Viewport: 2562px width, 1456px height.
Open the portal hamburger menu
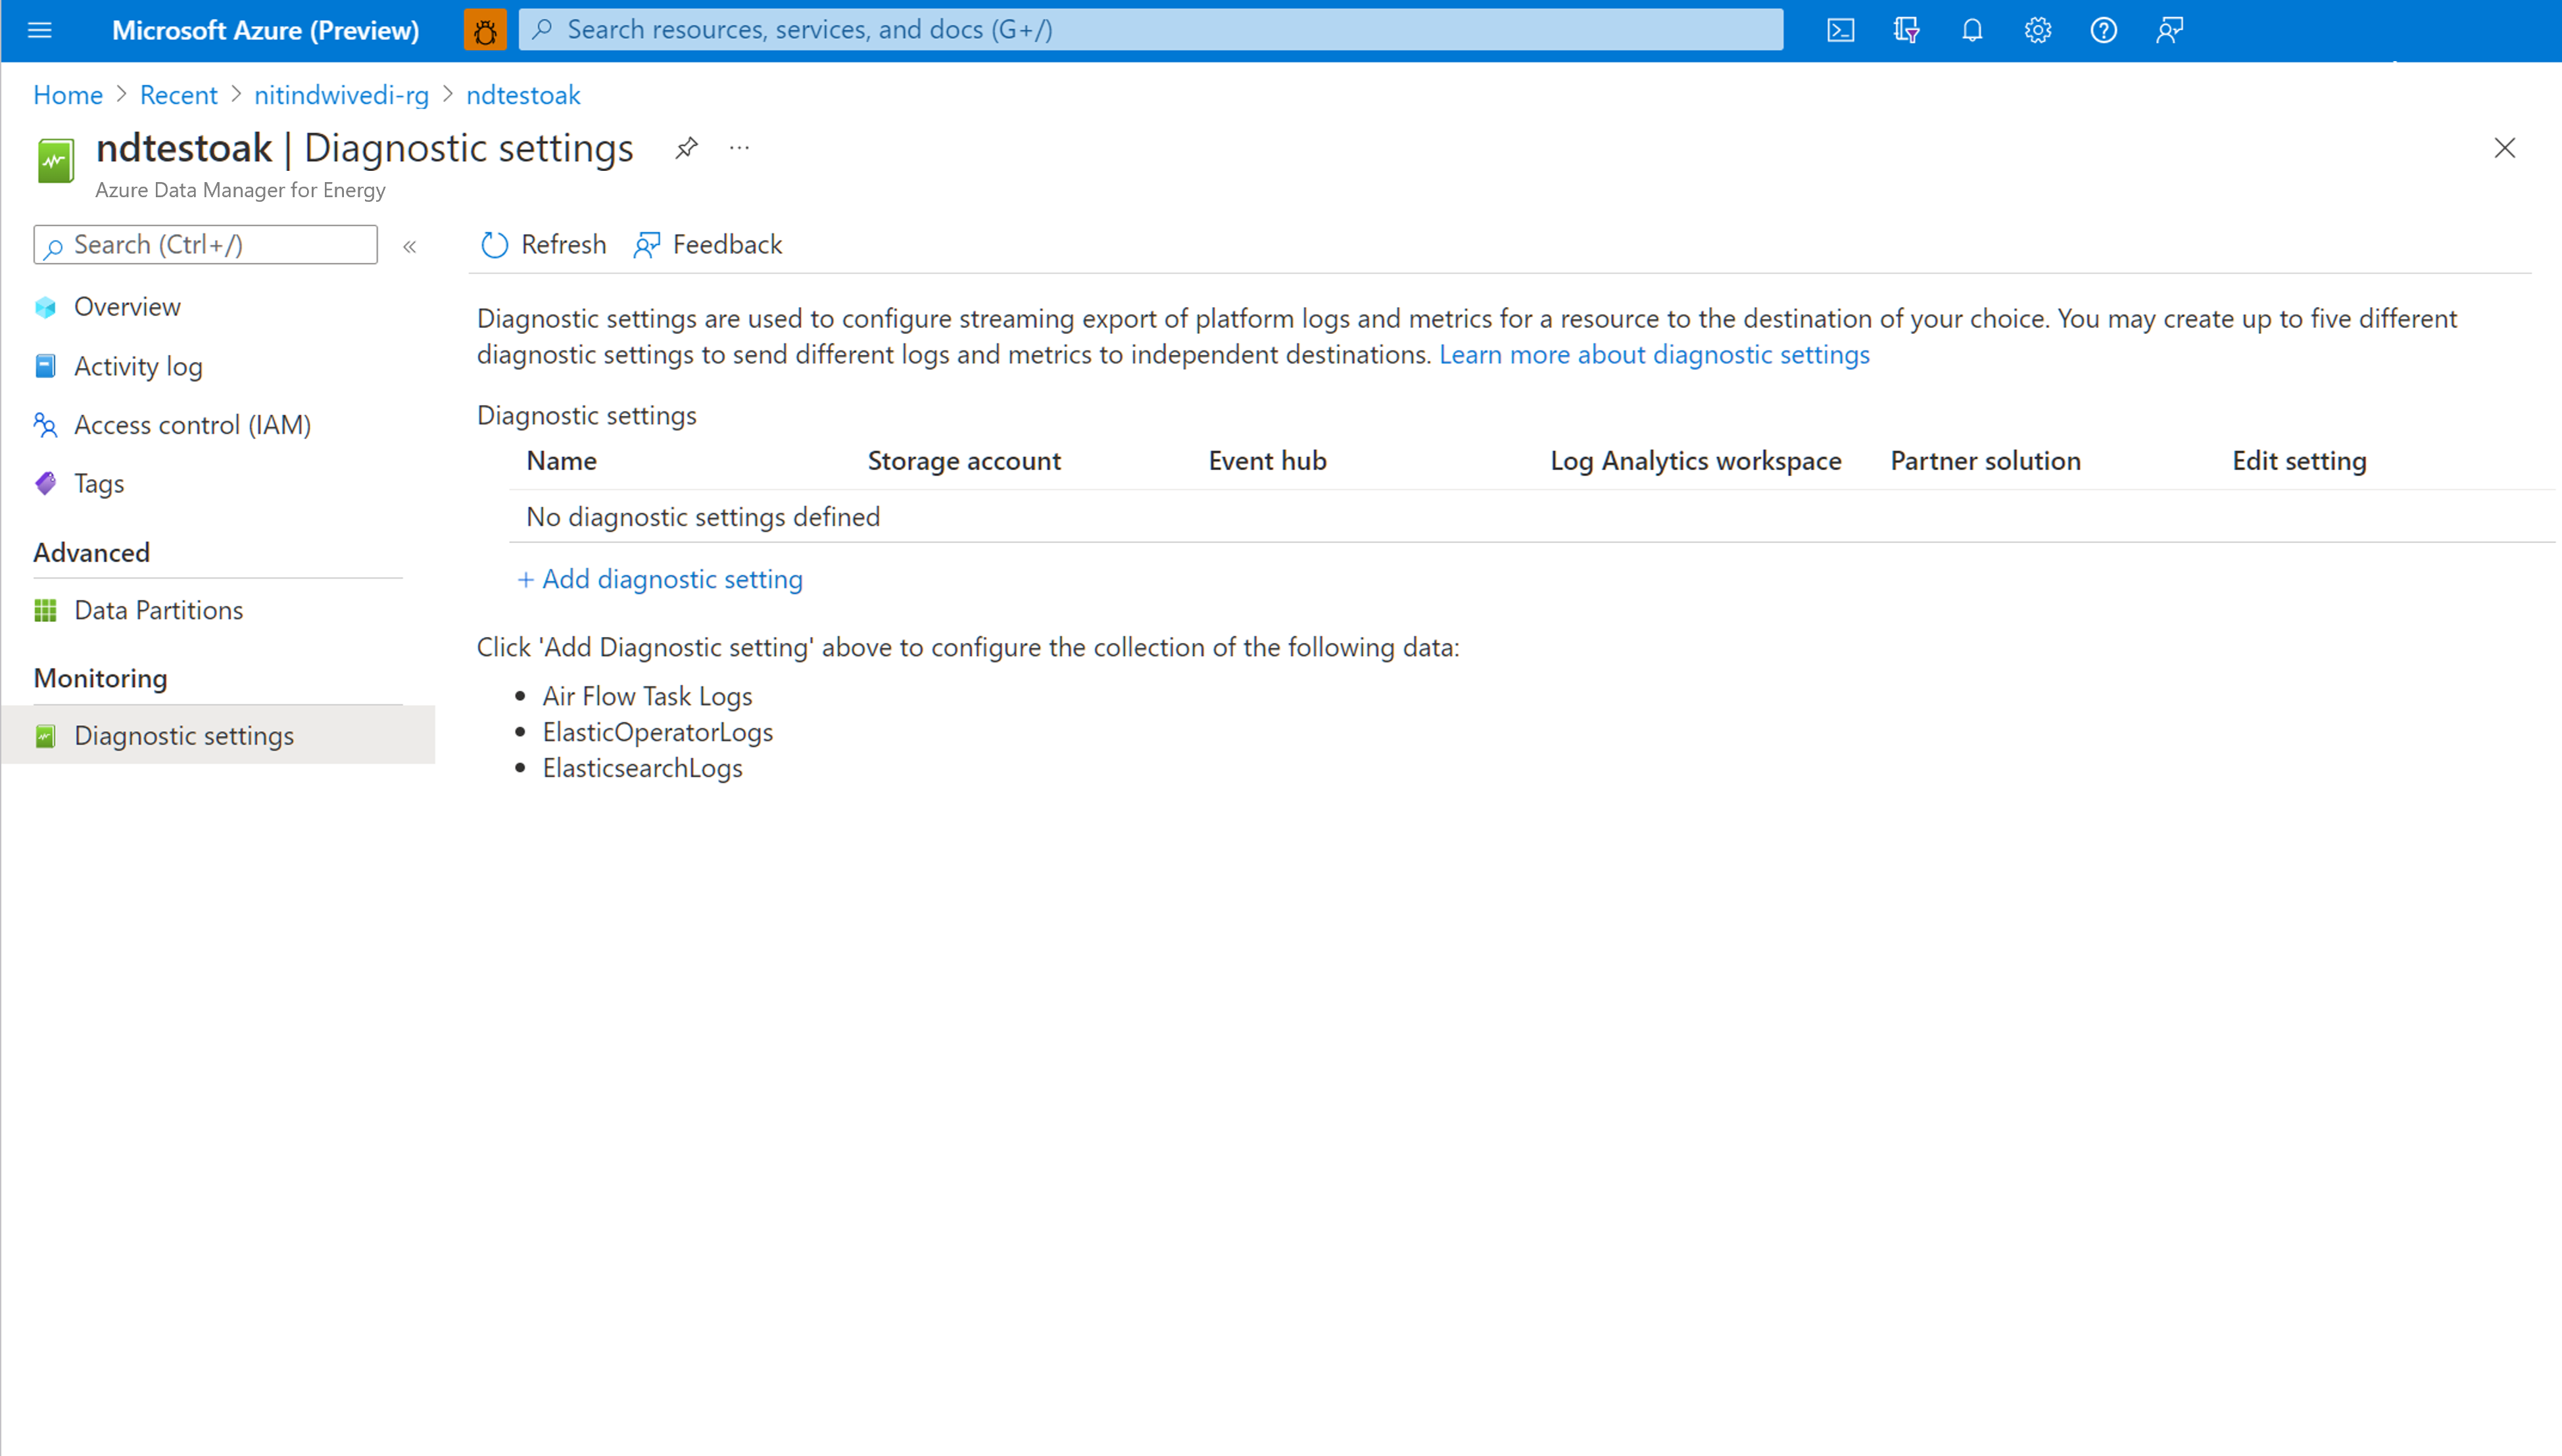39,30
